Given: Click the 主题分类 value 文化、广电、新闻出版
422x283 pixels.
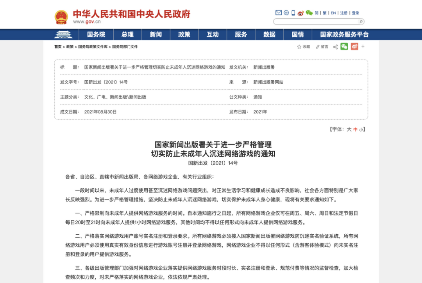Looking at the screenshot, I should click(115, 97).
